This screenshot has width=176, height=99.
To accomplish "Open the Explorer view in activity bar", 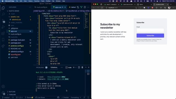I will tap(3, 8).
